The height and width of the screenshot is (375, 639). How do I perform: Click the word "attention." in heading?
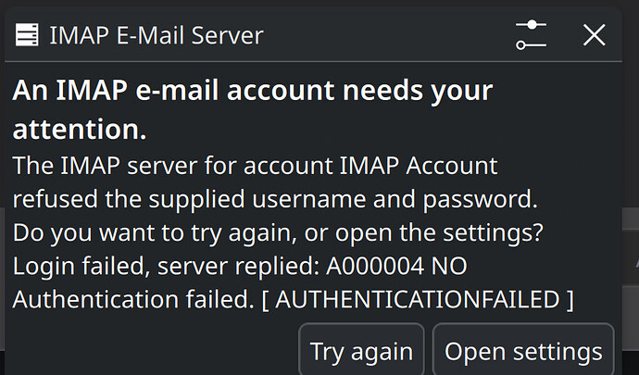[80, 130]
